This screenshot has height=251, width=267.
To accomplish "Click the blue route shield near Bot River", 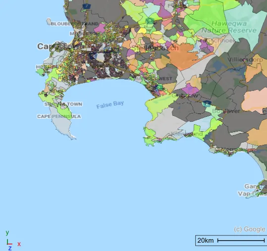I will click(207, 103).
